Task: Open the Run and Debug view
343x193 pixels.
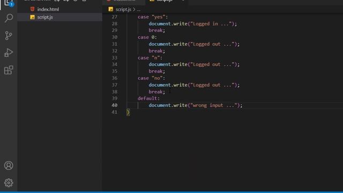Action: tap(9, 53)
